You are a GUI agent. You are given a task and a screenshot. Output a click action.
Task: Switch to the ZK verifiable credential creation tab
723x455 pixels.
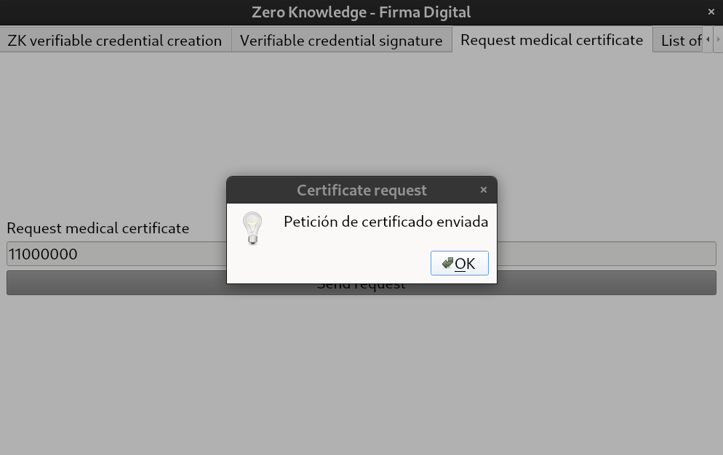[114, 40]
